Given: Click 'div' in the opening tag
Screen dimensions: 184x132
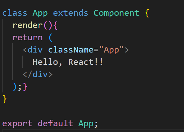Looking at the screenshot, I should point(35,49).
